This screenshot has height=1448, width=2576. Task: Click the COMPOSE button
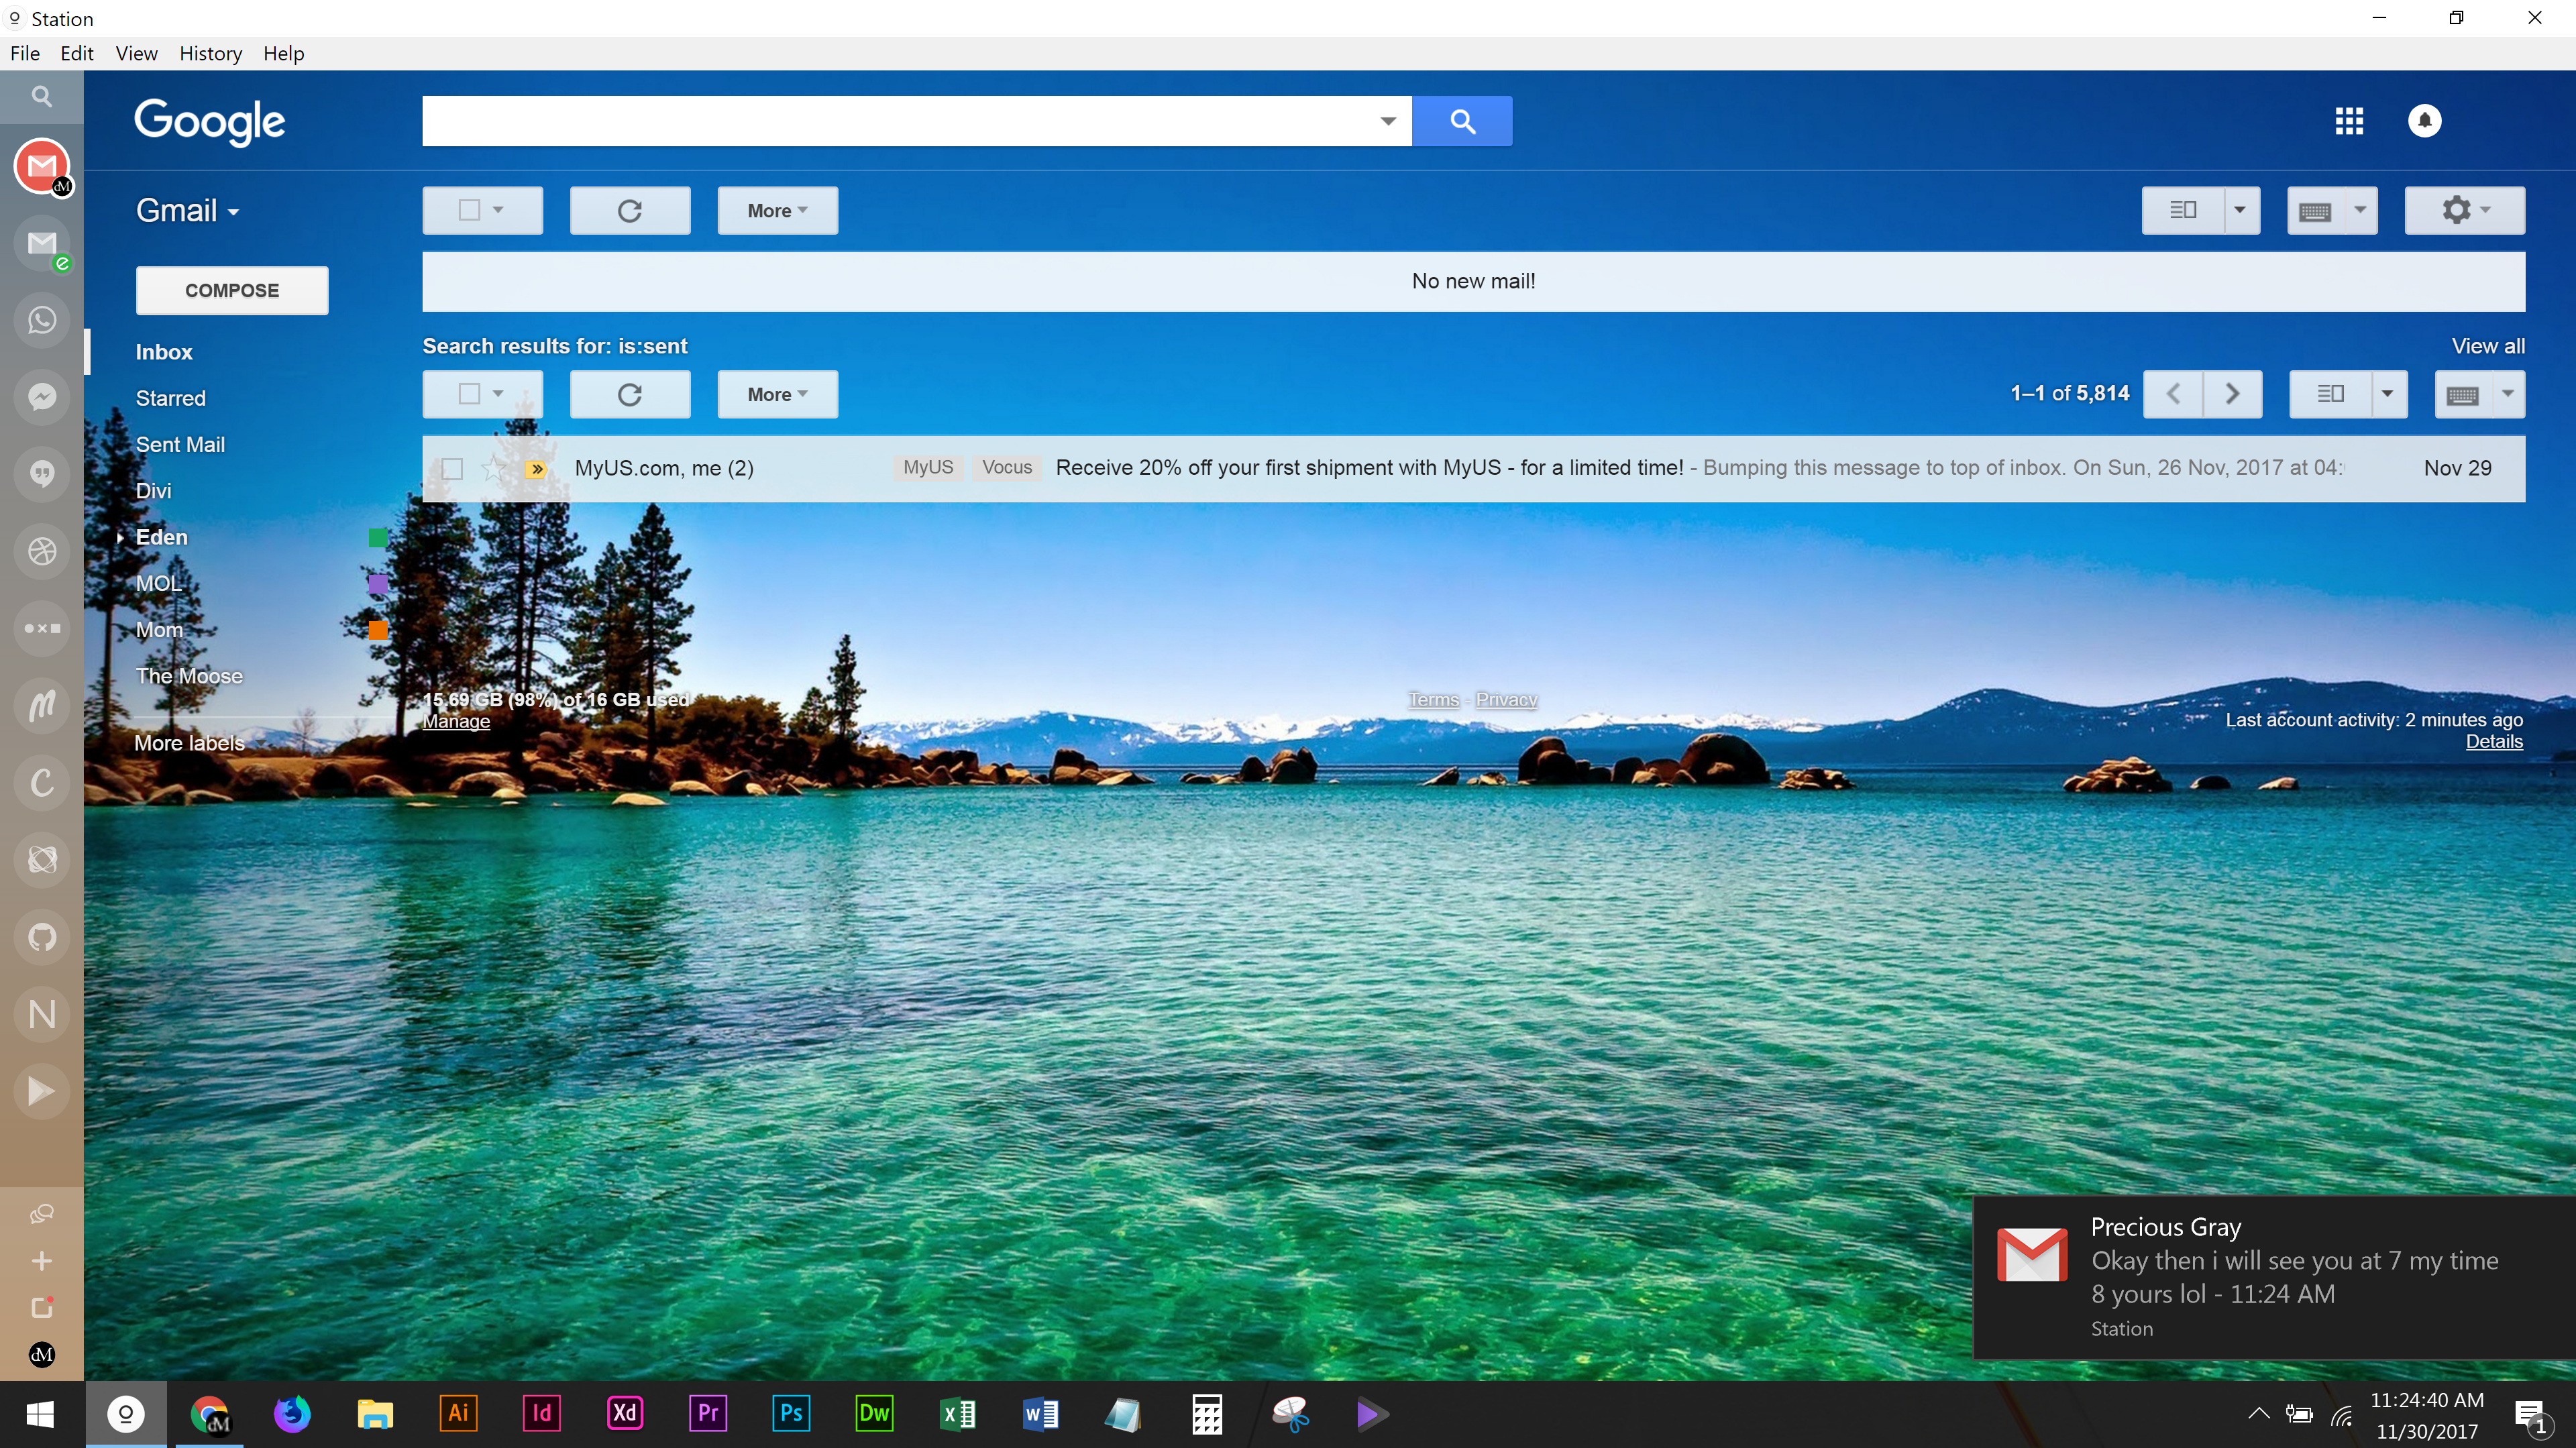tap(231, 290)
